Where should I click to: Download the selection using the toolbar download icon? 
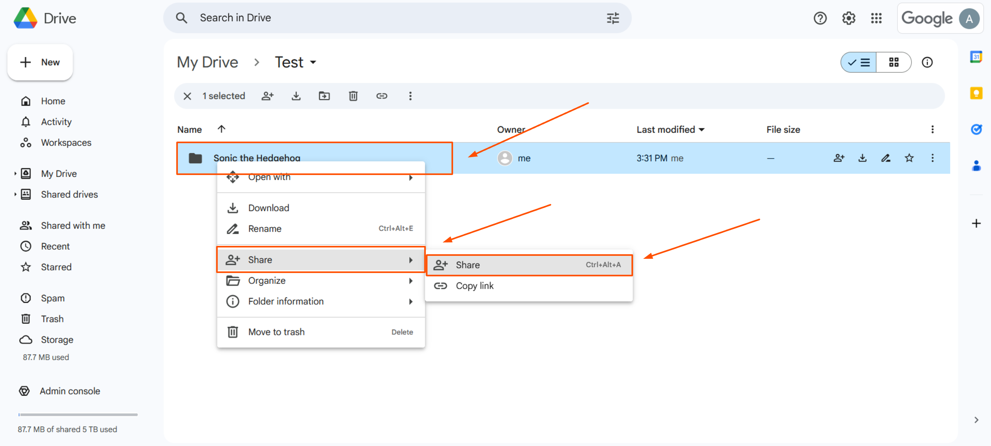[x=296, y=96]
